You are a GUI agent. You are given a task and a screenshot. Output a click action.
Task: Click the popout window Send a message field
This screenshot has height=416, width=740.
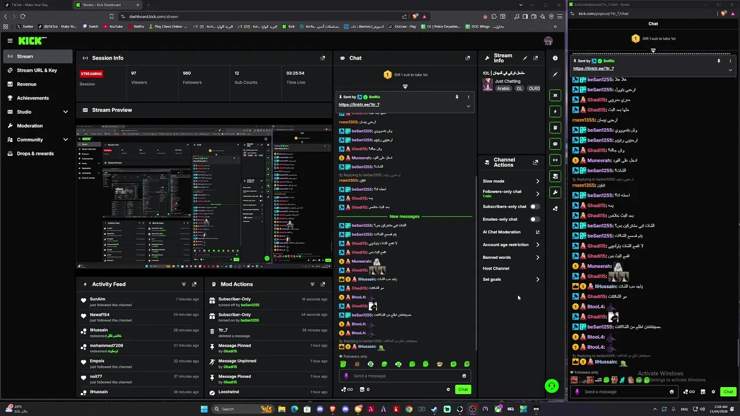623,392
